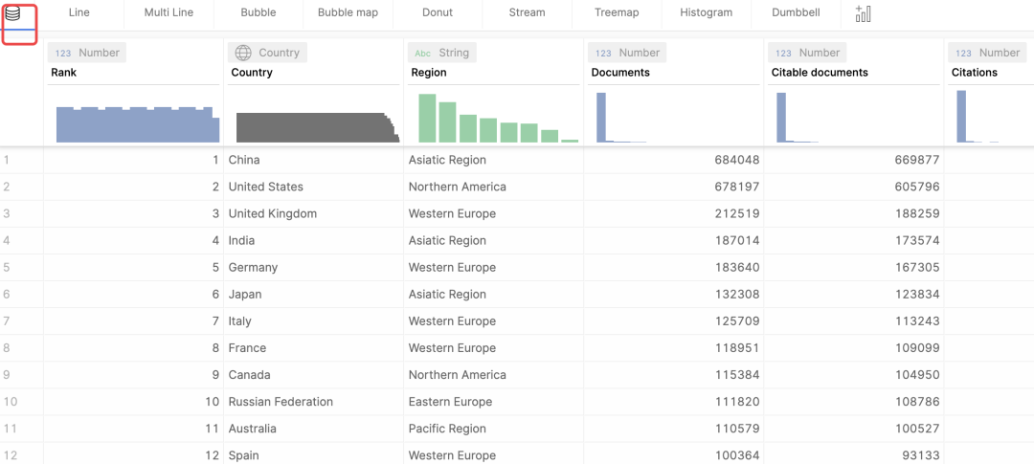This screenshot has height=464, width=1034.
Task: Click the globe icon in Country column
Action: (243, 53)
